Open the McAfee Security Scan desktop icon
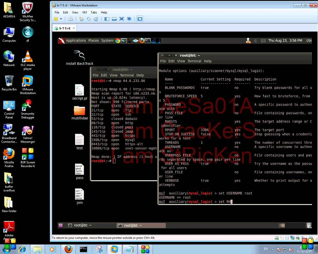This screenshot has height=254, width=318. tap(28, 12)
